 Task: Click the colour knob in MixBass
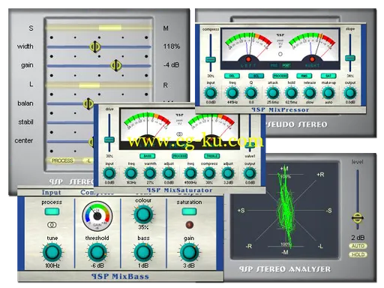(143, 214)
